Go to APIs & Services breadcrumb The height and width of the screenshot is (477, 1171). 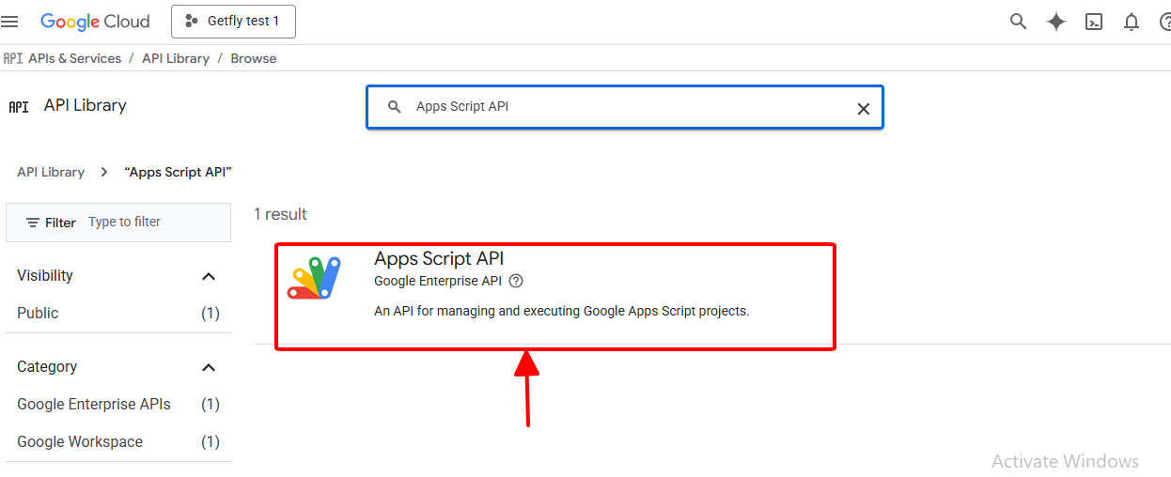74,58
